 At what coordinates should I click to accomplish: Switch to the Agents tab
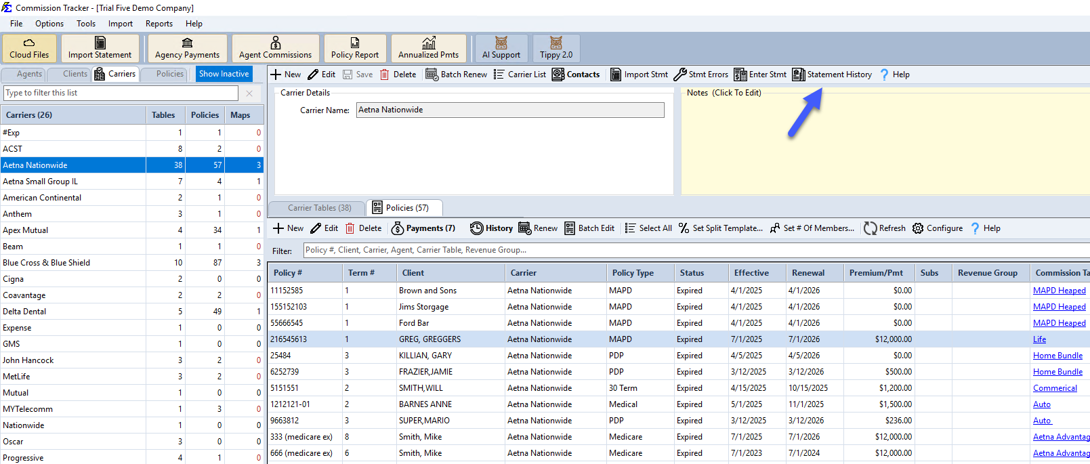coord(24,74)
